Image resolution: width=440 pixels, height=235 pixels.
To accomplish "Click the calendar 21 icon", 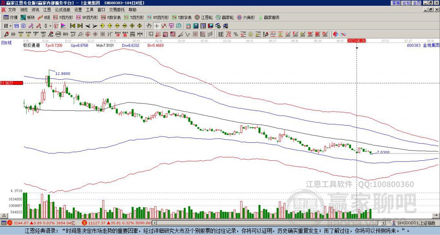I will point(188,26).
